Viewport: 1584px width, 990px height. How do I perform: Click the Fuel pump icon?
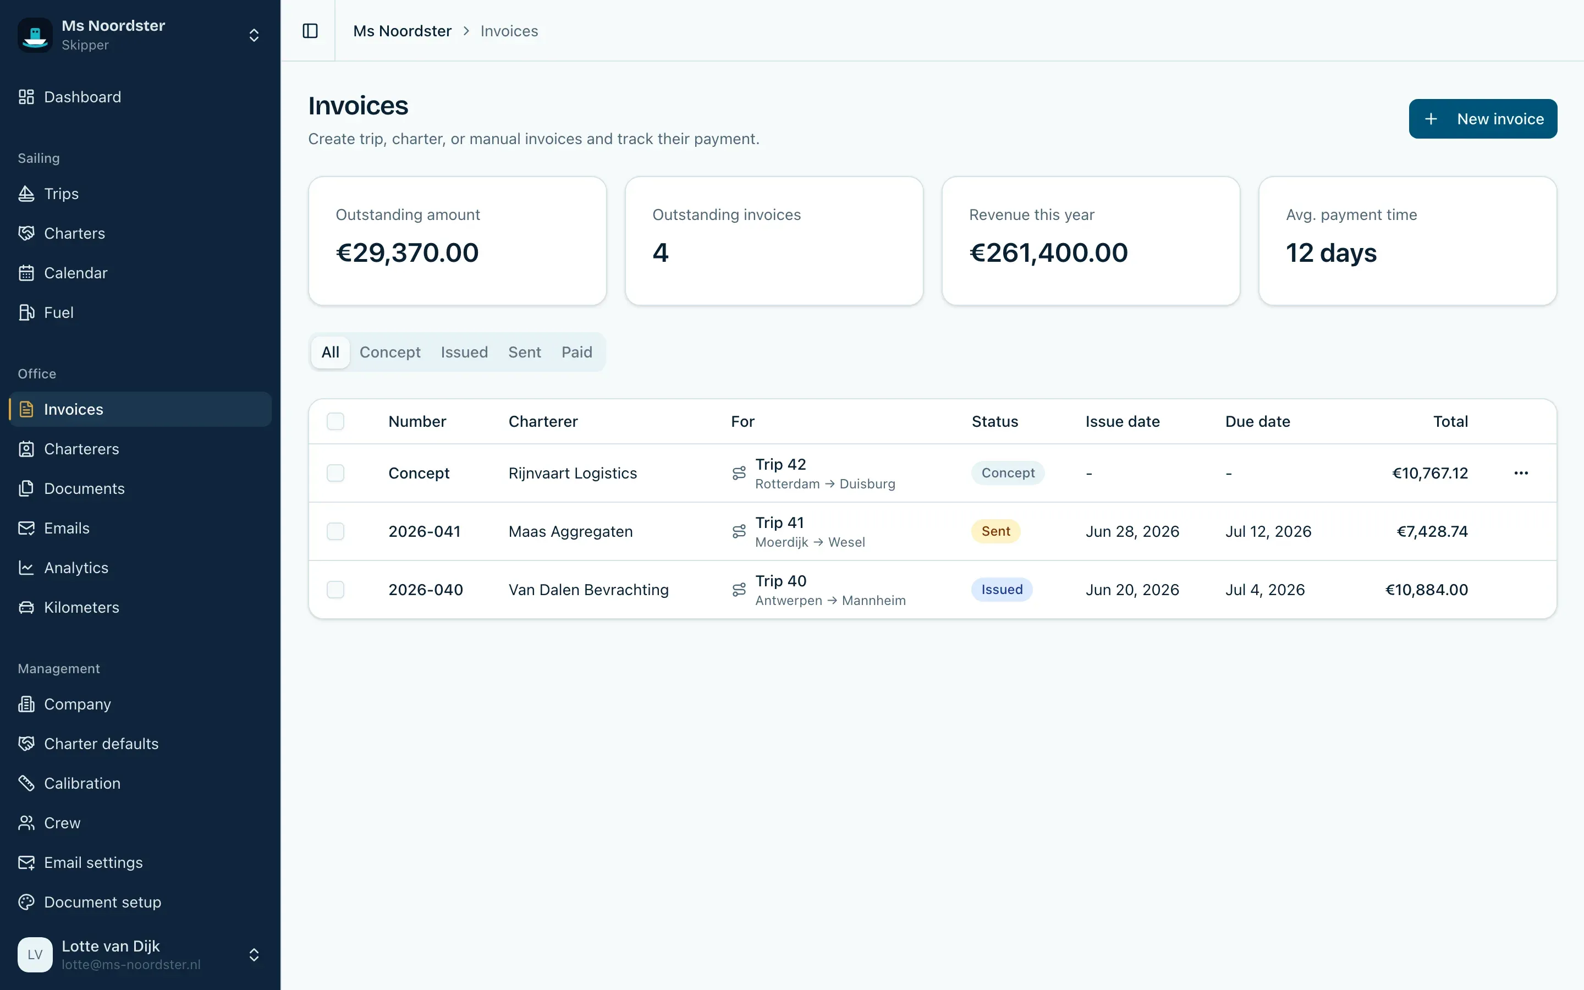tap(26, 312)
